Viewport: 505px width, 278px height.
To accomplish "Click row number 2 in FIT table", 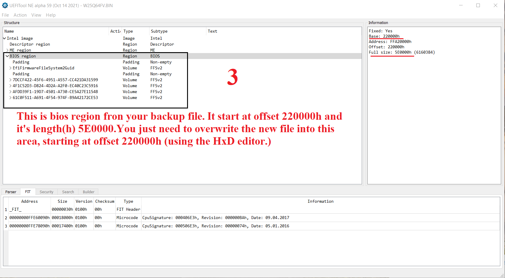I will (x=6, y=218).
